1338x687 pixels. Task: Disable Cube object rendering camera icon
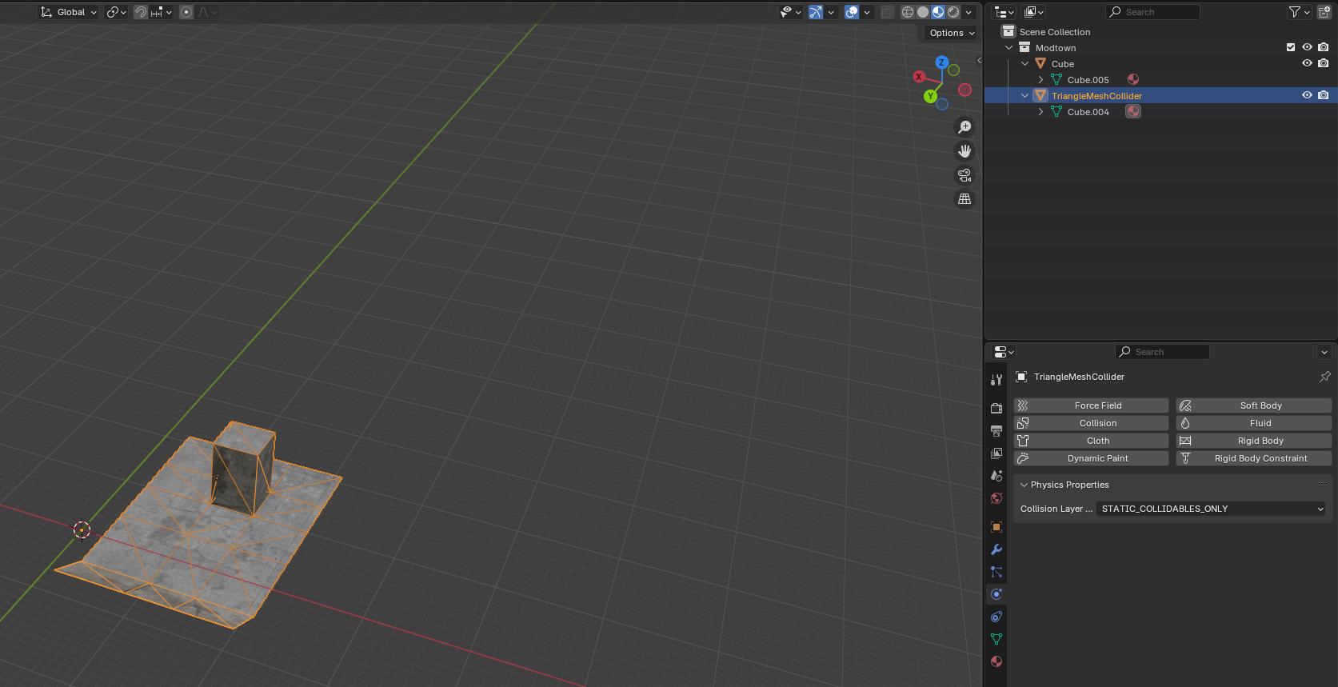pos(1324,63)
